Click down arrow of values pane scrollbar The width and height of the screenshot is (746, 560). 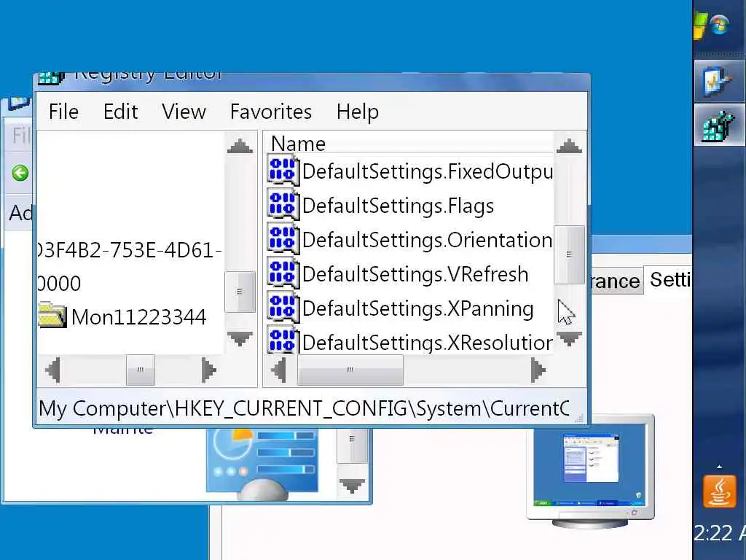(x=569, y=338)
